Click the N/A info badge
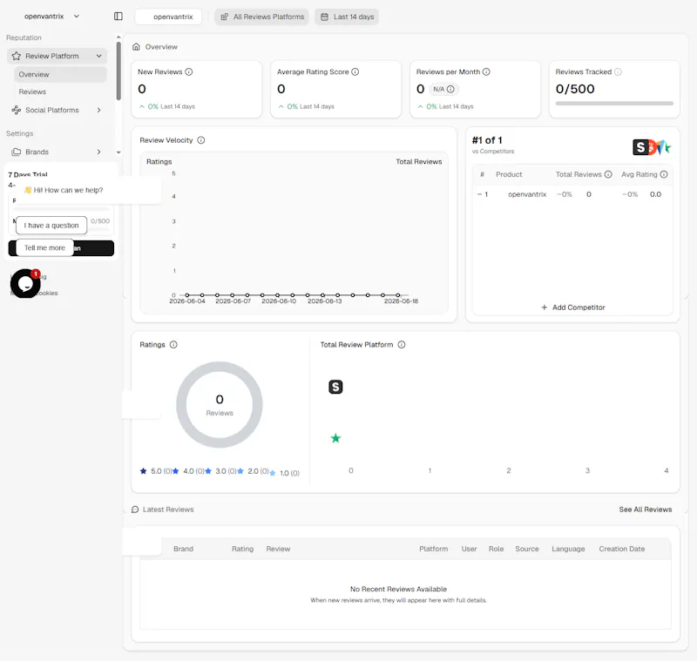The width and height of the screenshot is (697, 662). coord(444,90)
